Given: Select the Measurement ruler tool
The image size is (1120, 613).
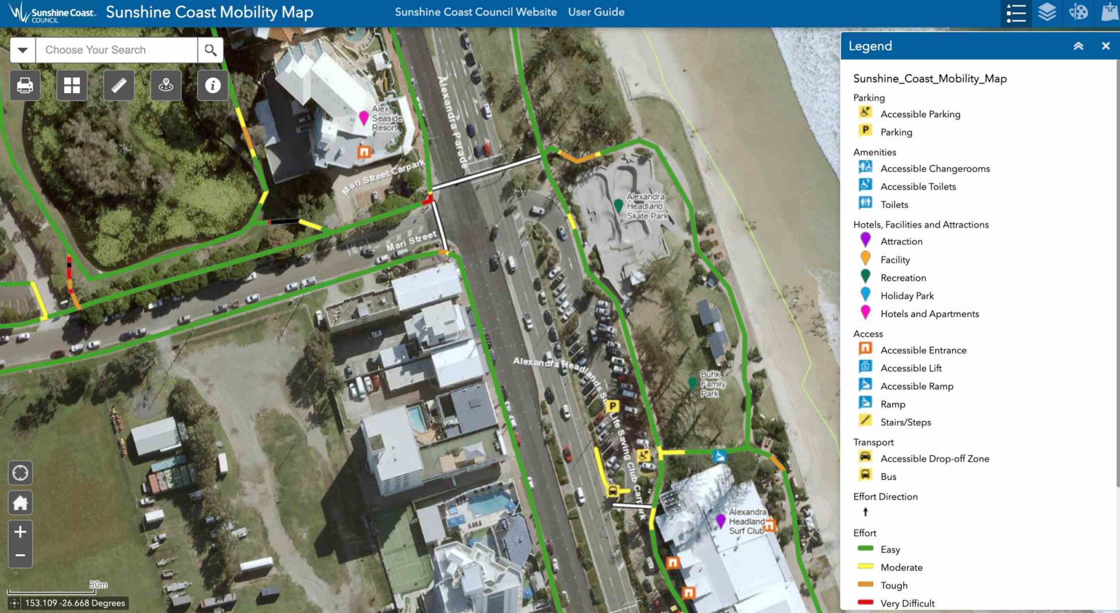Looking at the screenshot, I should click(118, 85).
